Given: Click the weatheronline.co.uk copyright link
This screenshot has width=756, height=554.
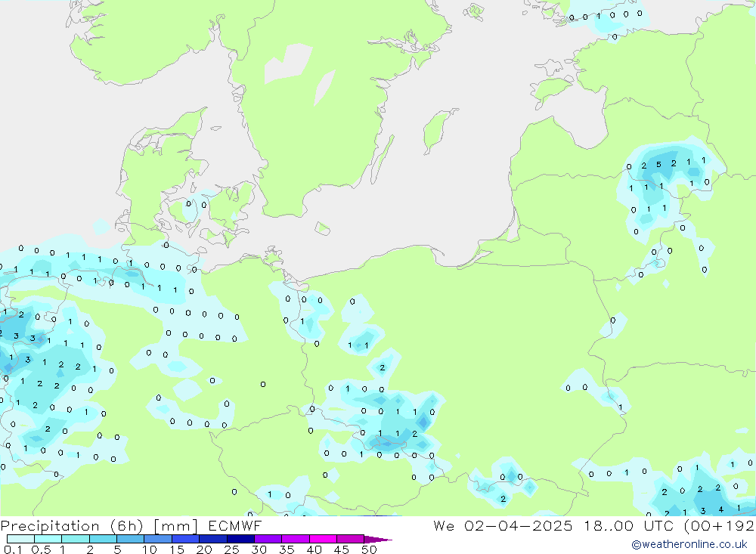Looking at the screenshot, I should click(689, 544).
